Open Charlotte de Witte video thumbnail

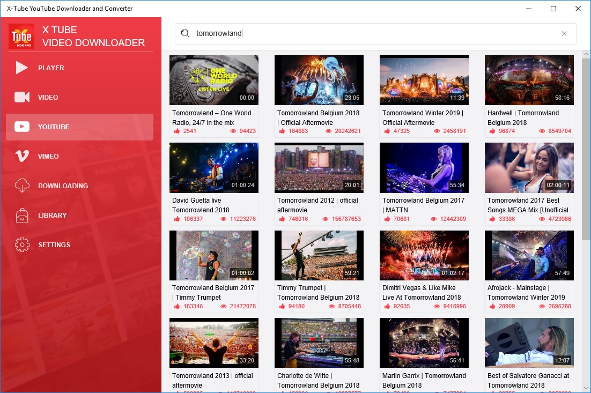tap(319, 343)
